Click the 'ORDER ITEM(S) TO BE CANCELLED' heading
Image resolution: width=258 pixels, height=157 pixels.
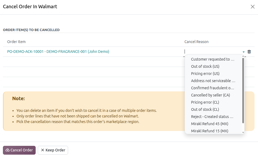click(31, 30)
